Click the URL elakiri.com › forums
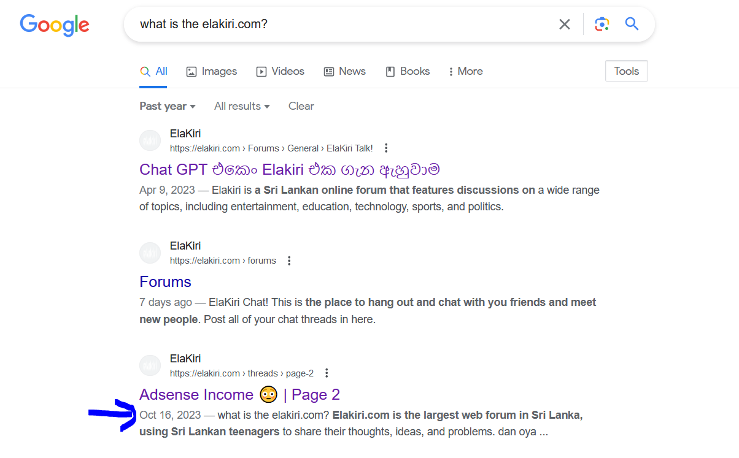This screenshot has height=458, width=739. point(223,261)
